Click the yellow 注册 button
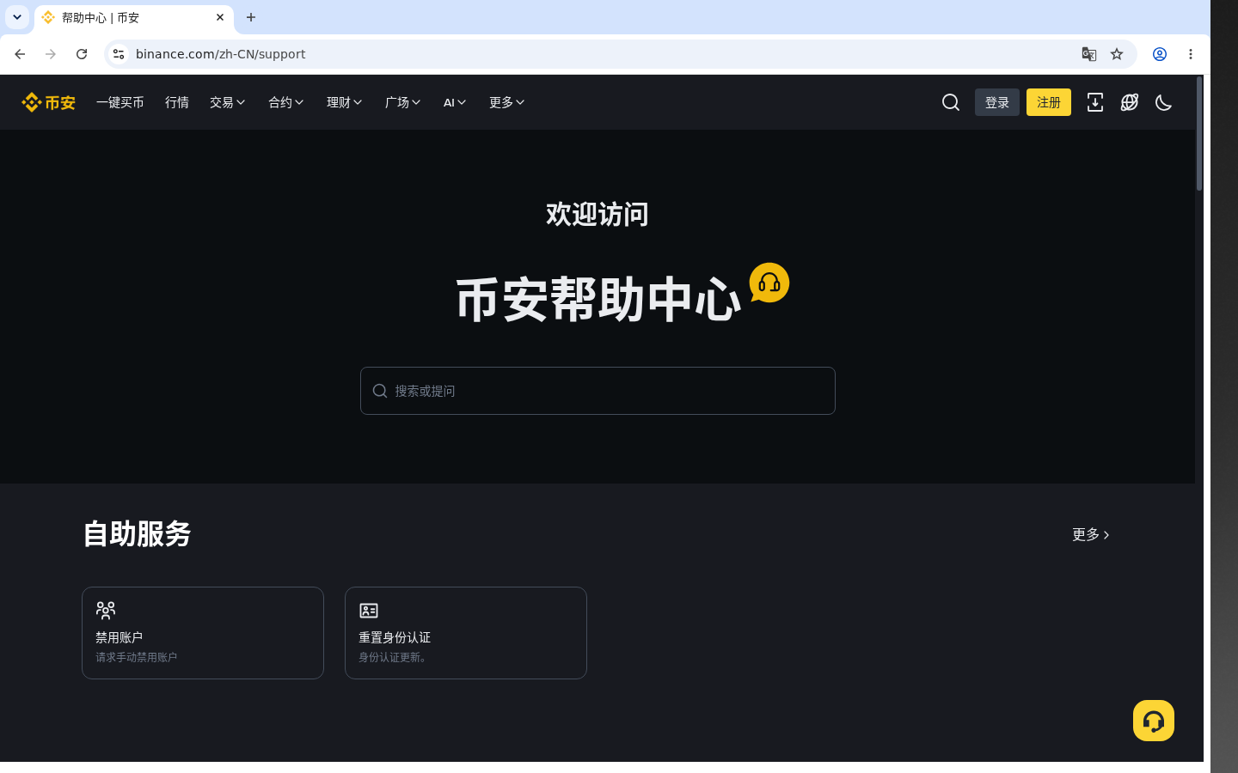1238x773 pixels. (x=1049, y=102)
